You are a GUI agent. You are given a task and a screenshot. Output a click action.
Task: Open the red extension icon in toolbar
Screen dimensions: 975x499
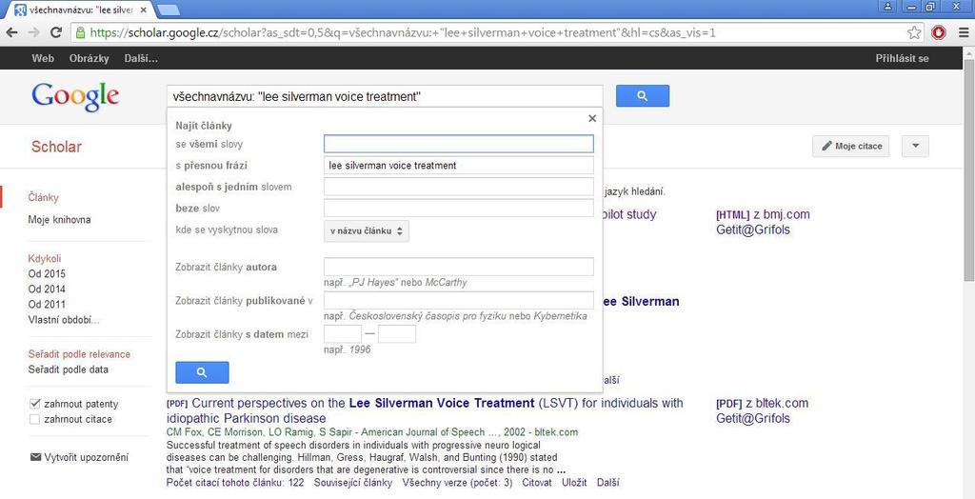[x=938, y=32]
